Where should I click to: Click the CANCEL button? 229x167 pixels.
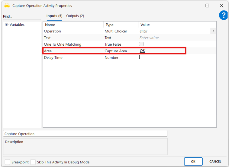pos(215,162)
